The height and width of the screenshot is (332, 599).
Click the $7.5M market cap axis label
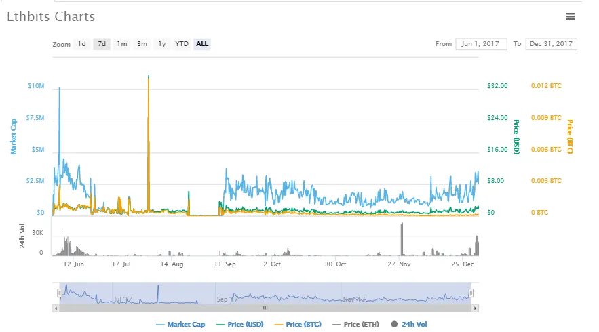pos(35,117)
